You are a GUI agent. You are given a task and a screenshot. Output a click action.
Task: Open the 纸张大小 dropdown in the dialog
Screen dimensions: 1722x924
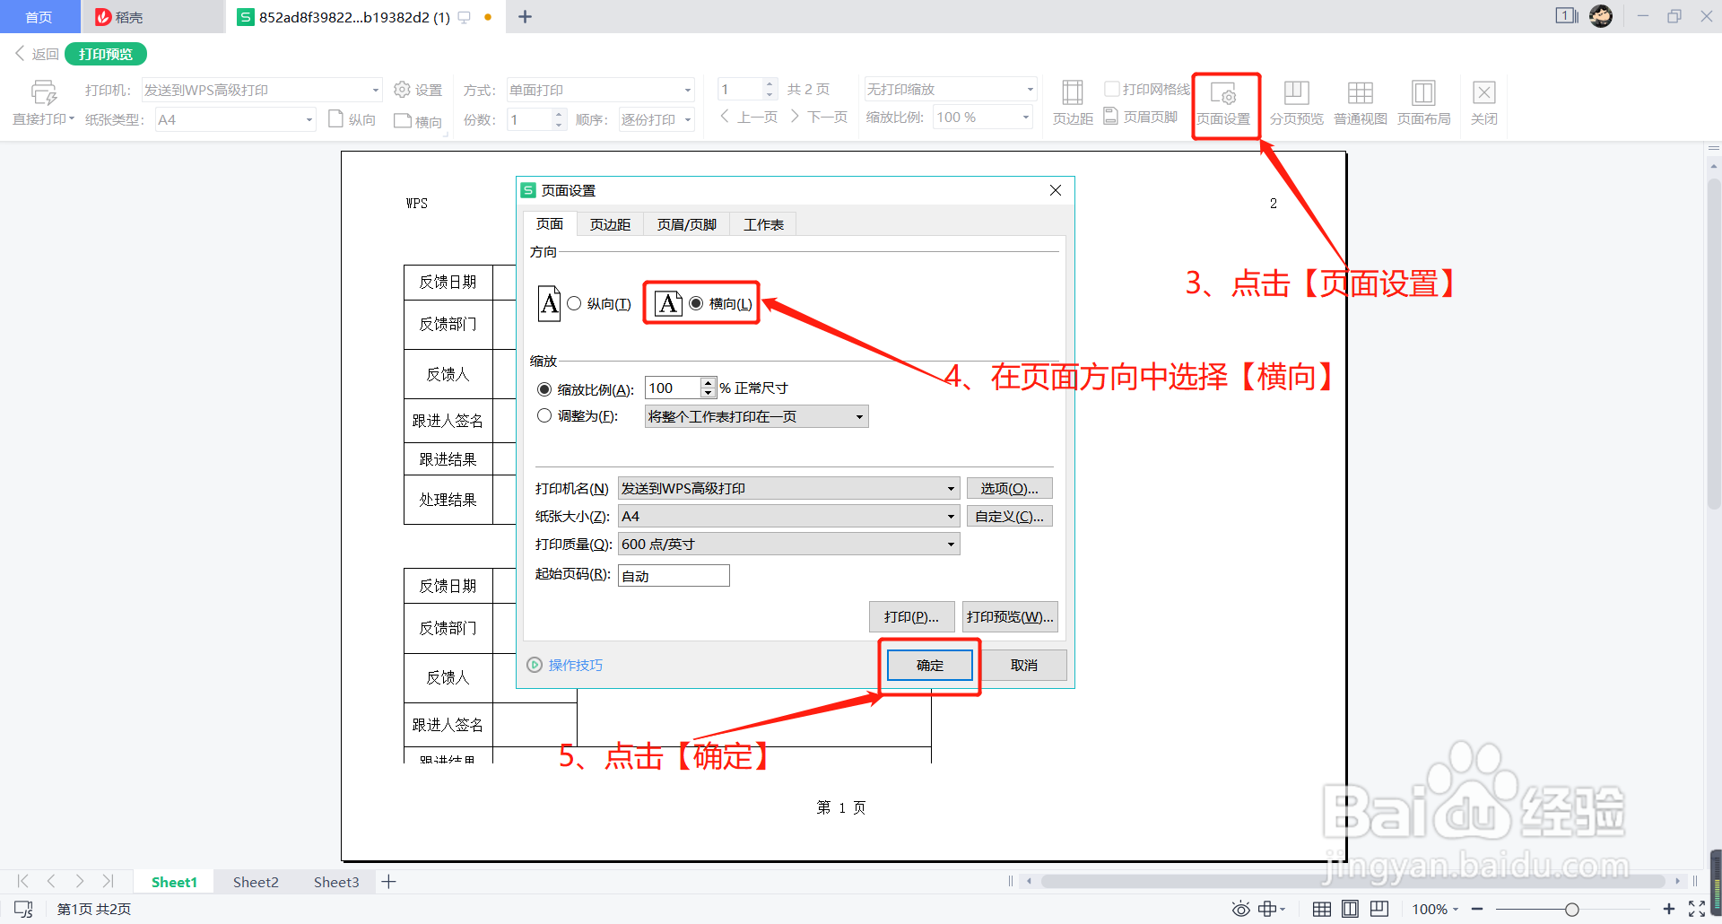(950, 516)
